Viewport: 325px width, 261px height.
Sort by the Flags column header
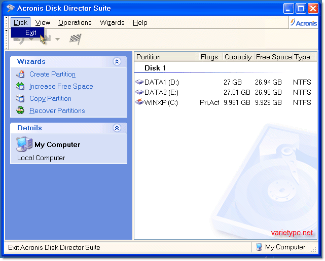pos(211,57)
